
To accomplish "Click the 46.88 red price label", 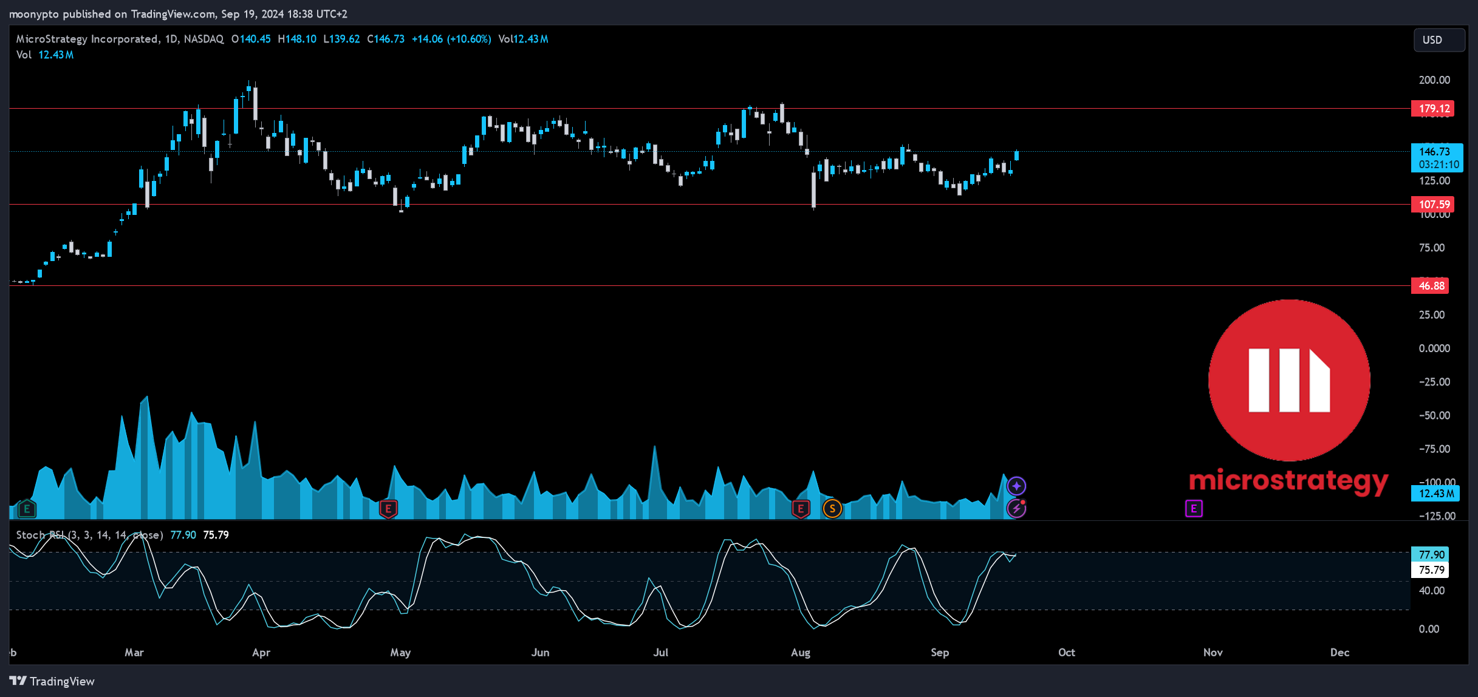I will coord(1430,286).
